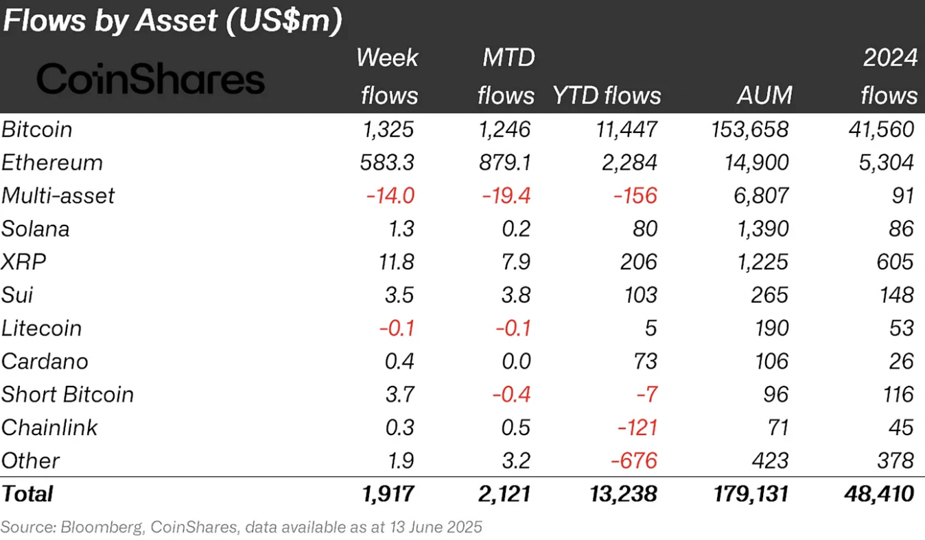Image resolution: width=925 pixels, height=540 pixels.
Task: Click the Multi-asset row label
Action: pyautogui.click(x=58, y=196)
